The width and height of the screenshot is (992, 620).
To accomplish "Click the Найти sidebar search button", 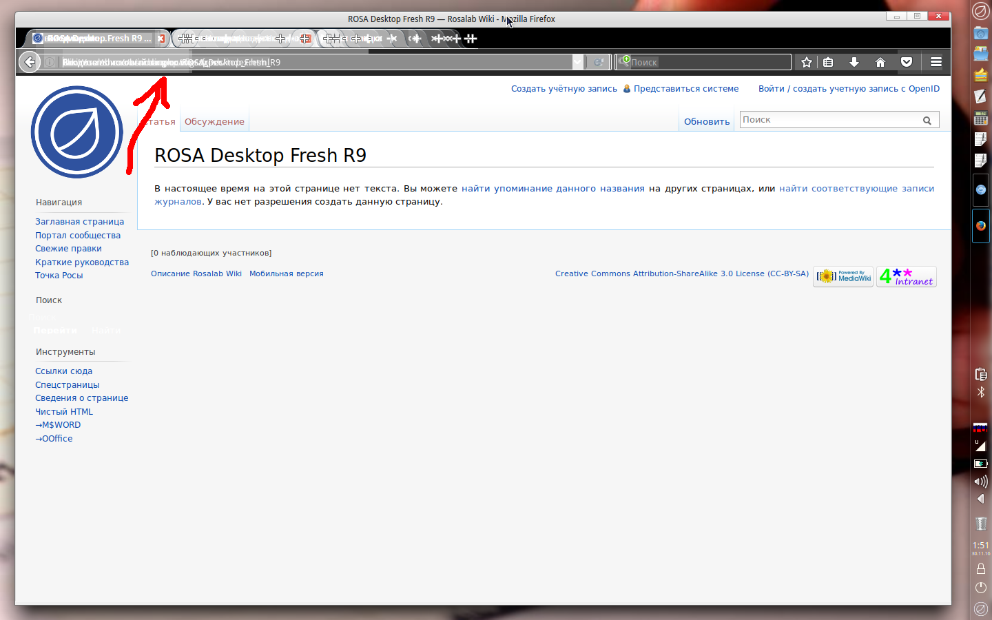I will click(106, 331).
